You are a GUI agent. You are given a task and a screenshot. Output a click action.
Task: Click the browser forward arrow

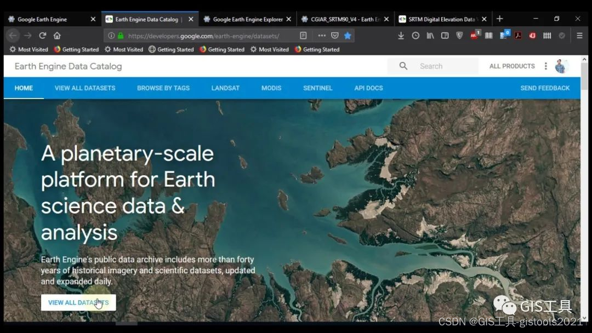pyautogui.click(x=27, y=36)
